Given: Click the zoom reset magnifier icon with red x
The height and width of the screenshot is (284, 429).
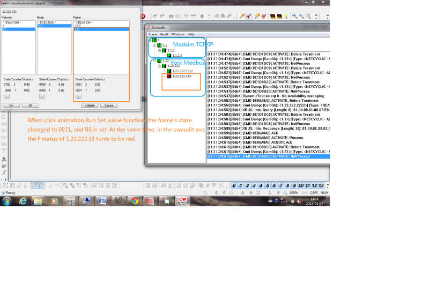Looking at the screenshot, I should pyautogui.click(x=308, y=17).
